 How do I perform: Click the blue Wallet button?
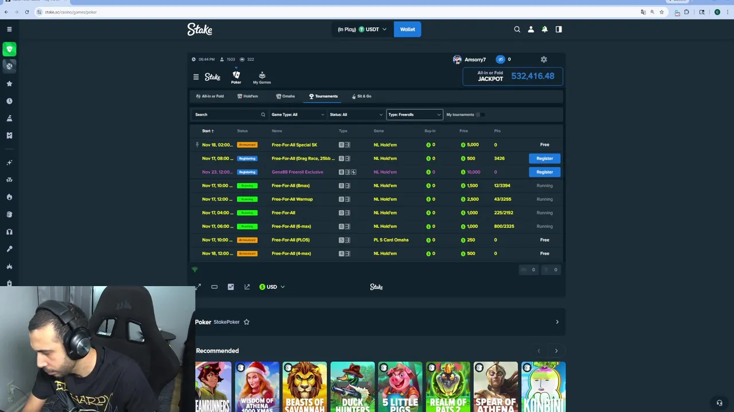pyautogui.click(x=408, y=29)
